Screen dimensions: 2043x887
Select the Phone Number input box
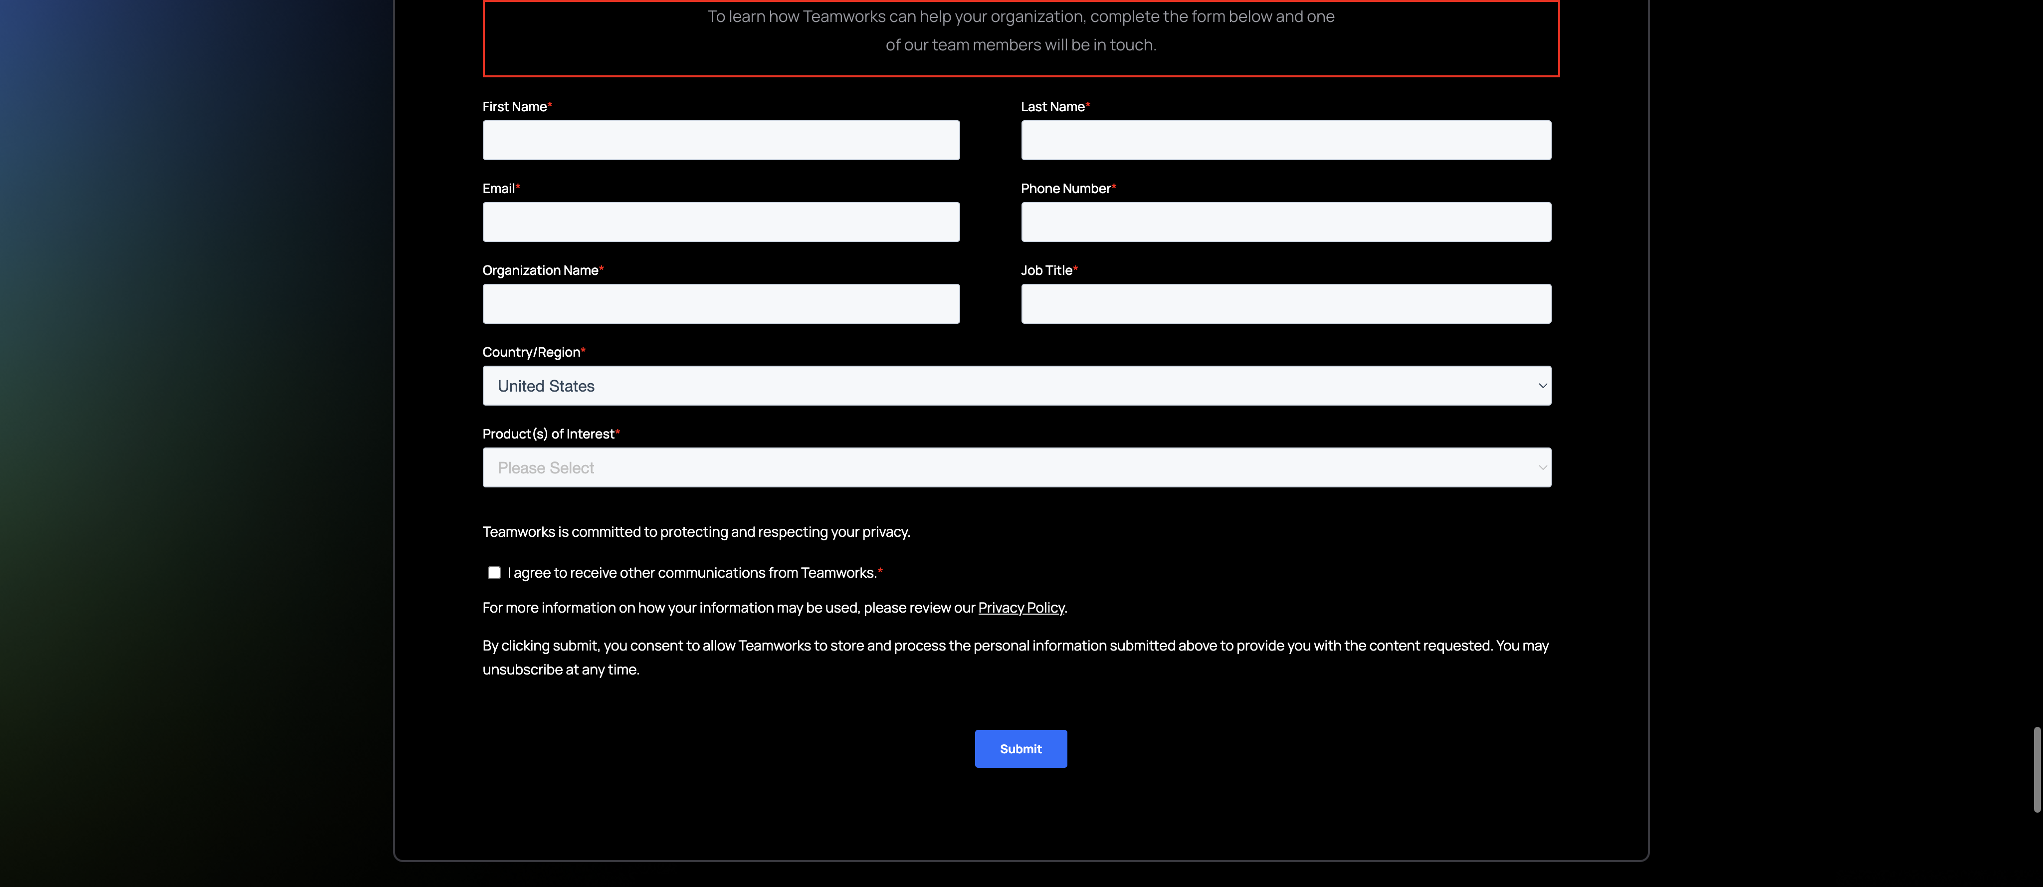[x=1285, y=222]
